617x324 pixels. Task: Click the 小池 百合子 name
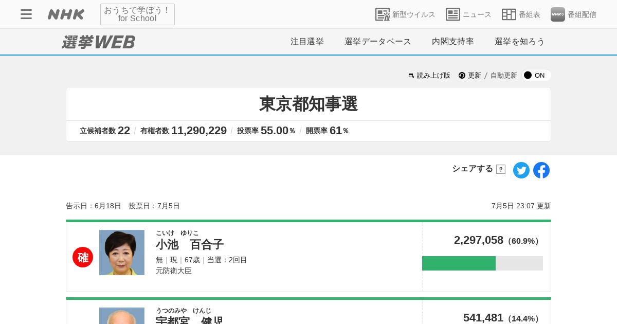(x=190, y=244)
